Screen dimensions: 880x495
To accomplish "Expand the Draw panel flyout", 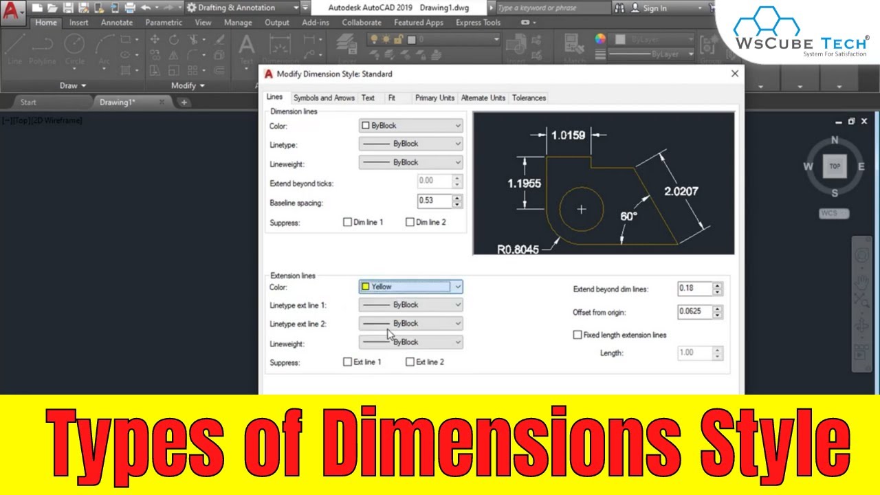I will point(73,86).
